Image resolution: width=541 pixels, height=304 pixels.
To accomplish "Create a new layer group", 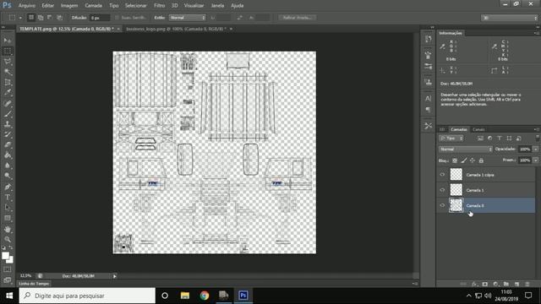I will click(506, 284).
